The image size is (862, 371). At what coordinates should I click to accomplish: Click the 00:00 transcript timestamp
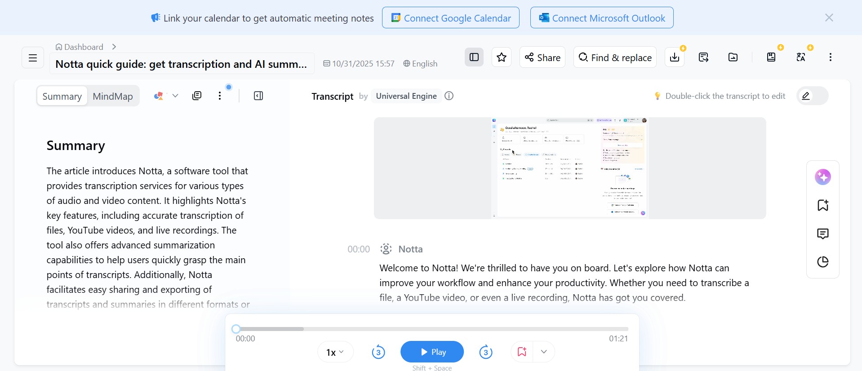click(359, 249)
